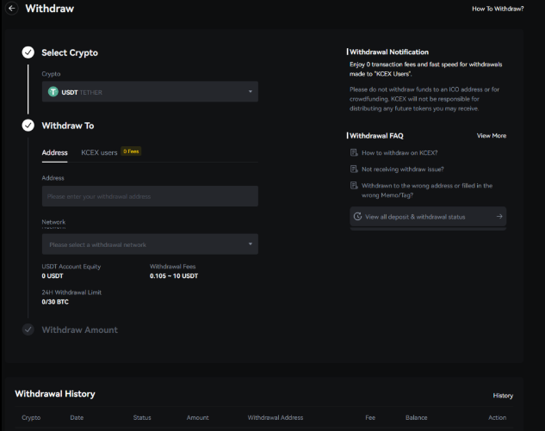Screen dimensions: 545x431
Task: Switch to the KCEX users tab
Action: click(x=99, y=152)
